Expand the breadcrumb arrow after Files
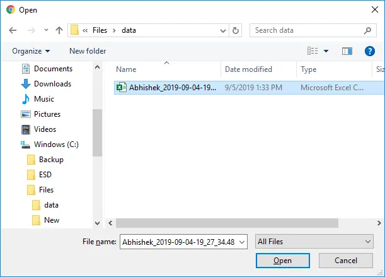Viewport: 385px width, 277px height. point(114,30)
